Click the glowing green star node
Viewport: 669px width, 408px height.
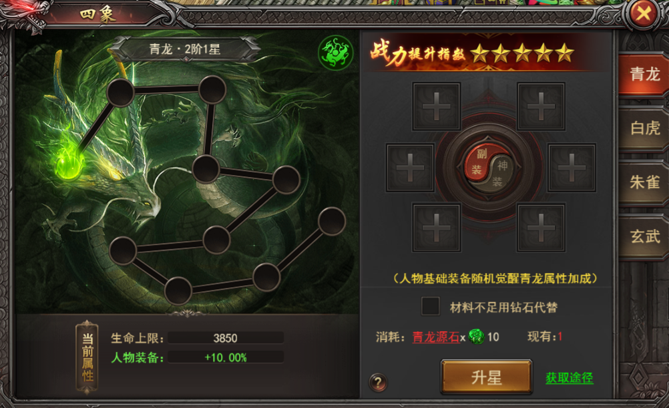point(68,165)
